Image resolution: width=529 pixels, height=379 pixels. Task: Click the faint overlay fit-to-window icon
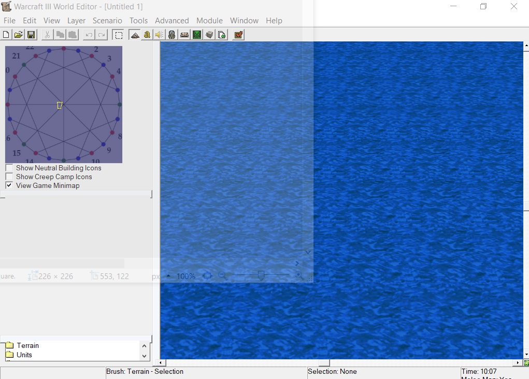tap(207, 276)
